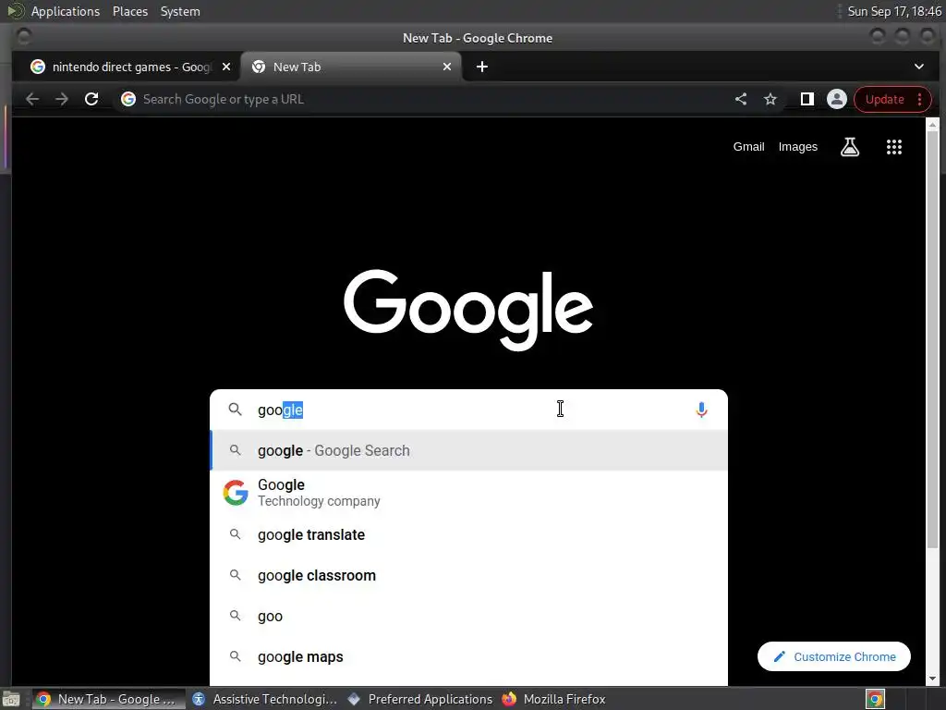Screen dimensions: 946x710
Task: Switch to nintendo direct games tab
Action: pyautogui.click(x=129, y=67)
